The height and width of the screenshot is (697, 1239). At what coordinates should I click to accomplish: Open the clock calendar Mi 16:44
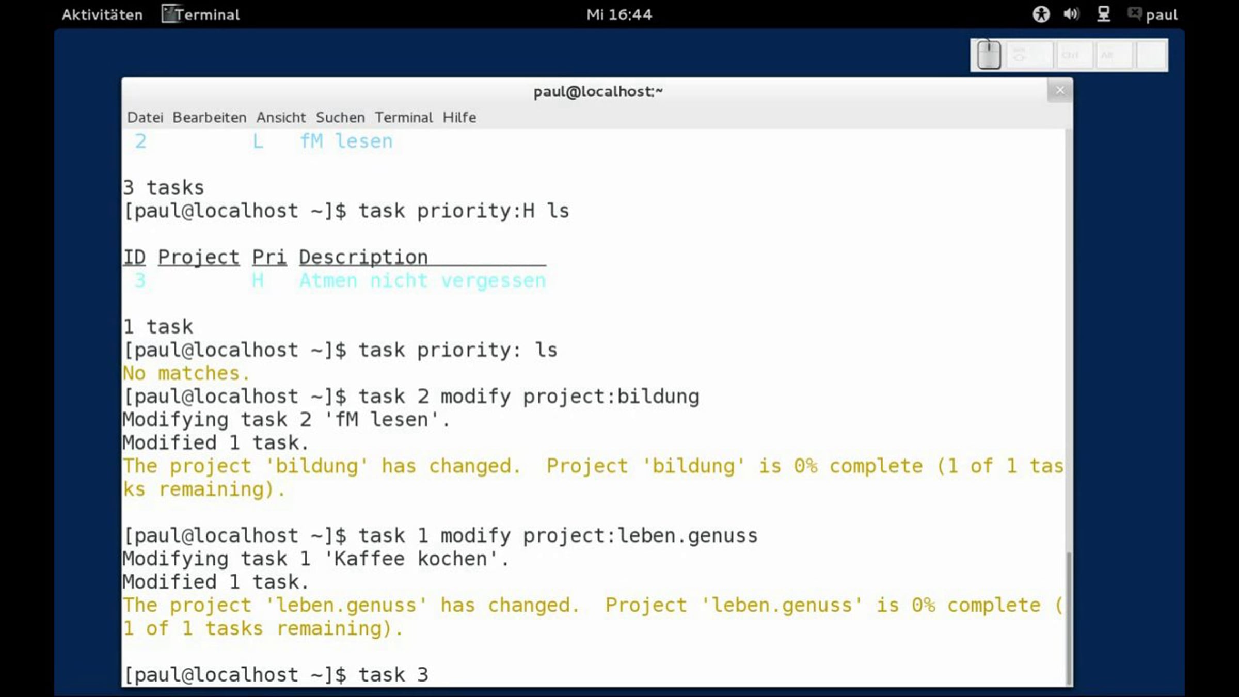[x=619, y=14]
